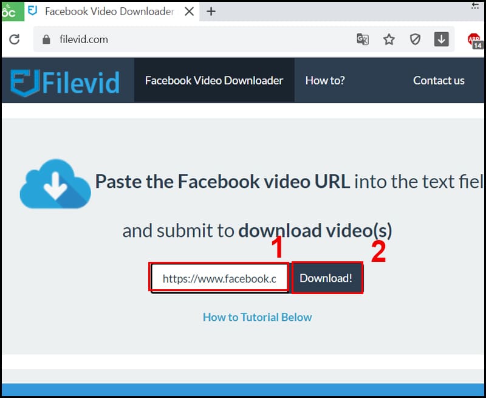Click the download arrow extension icon
This screenshot has height=398, width=486.
[442, 39]
